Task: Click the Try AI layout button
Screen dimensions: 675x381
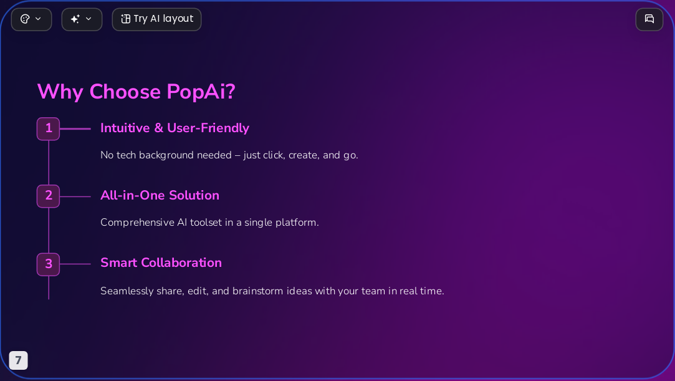Action: pyautogui.click(x=156, y=19)
